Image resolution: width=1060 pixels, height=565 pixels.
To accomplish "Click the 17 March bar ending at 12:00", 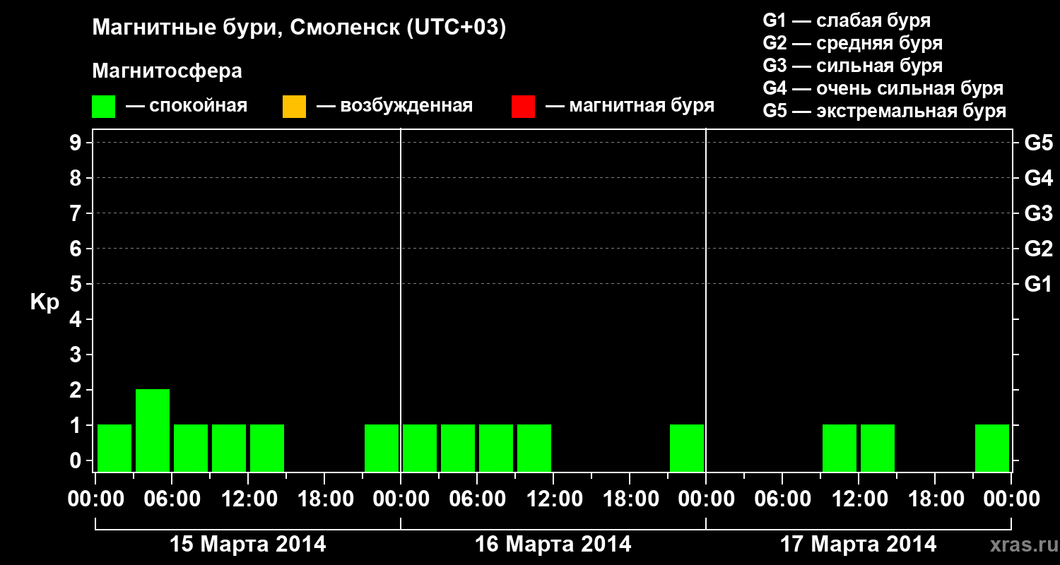I will coord(840,448).
